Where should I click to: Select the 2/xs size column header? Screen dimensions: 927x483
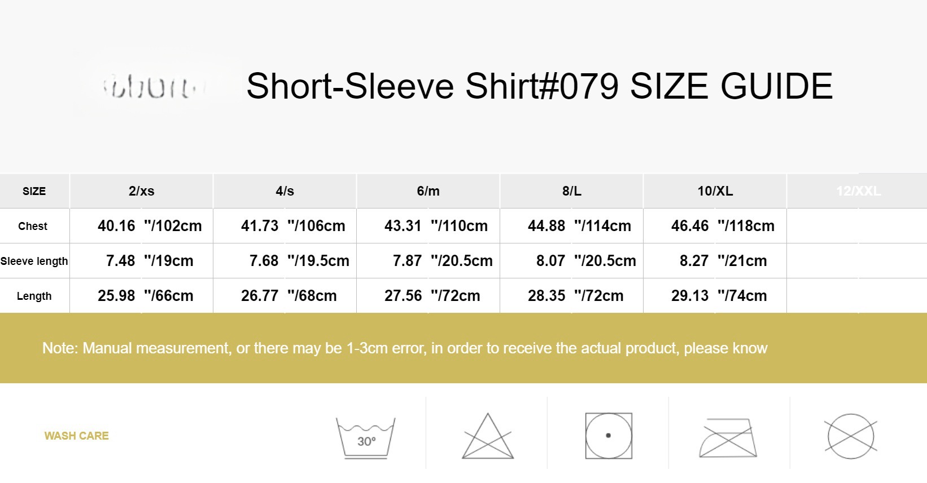pyautogui.click(x=141, y=191)
